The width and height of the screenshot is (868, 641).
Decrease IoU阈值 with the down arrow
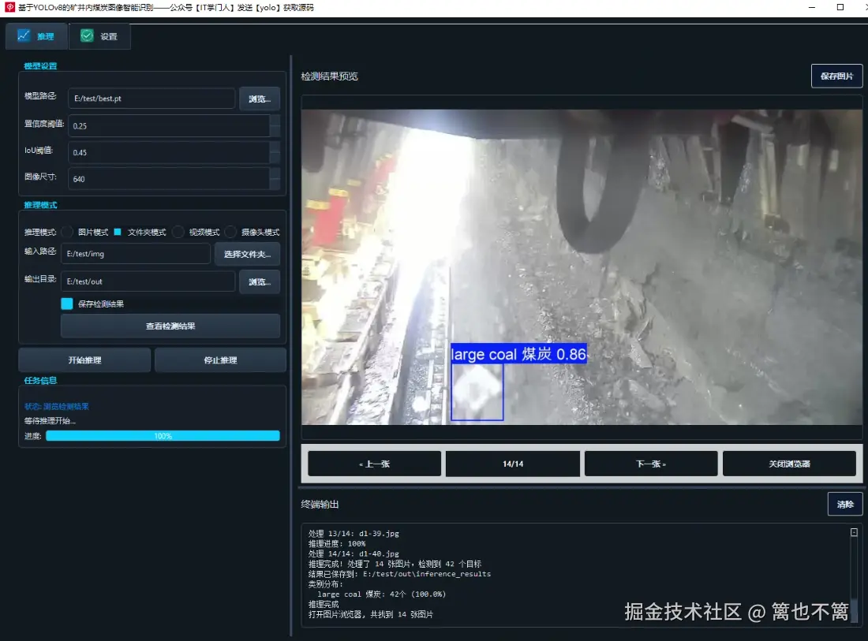click(275, 158)
